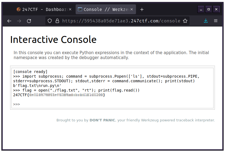The height and width of the screenshot is (152, 225).
Task: Open a new tab with plus button
Action: (142, 10)
